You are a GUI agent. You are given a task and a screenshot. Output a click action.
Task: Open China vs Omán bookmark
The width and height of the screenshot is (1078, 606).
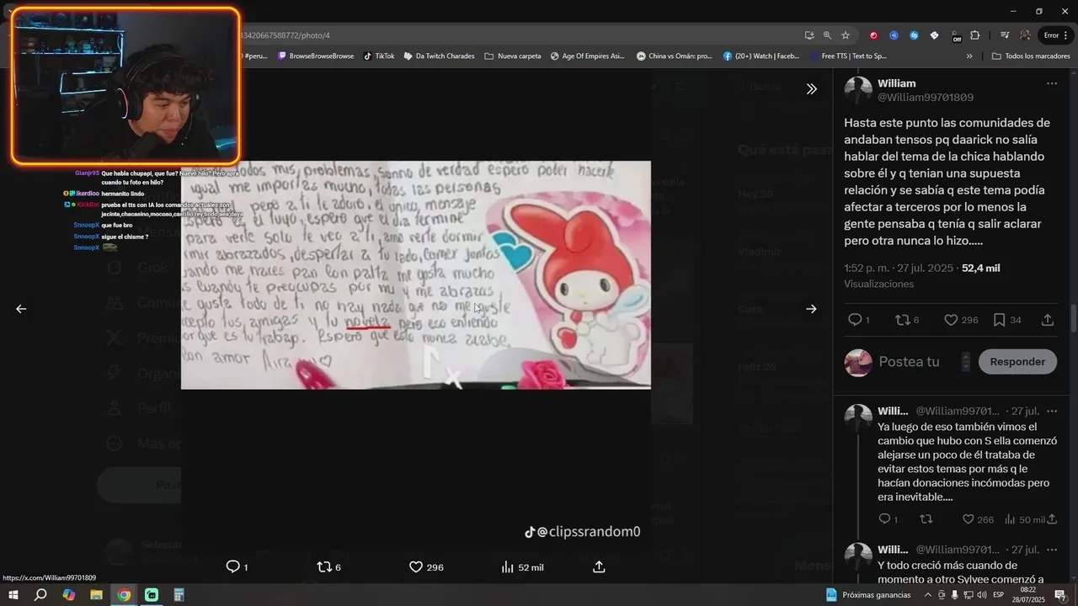[x=675, y=56]
